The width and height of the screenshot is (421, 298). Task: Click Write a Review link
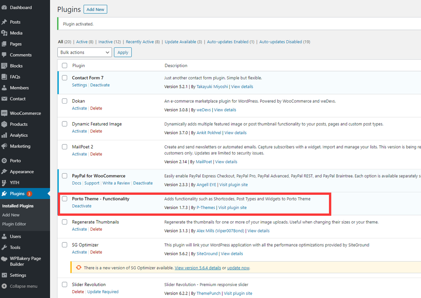pyautogui.click(x=116, y=183)
